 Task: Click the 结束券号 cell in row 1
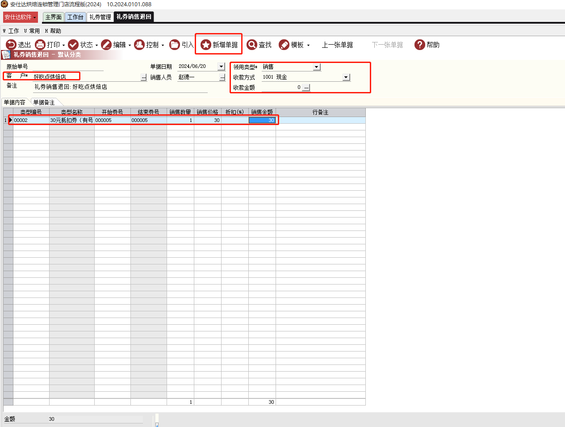[149, 120]
